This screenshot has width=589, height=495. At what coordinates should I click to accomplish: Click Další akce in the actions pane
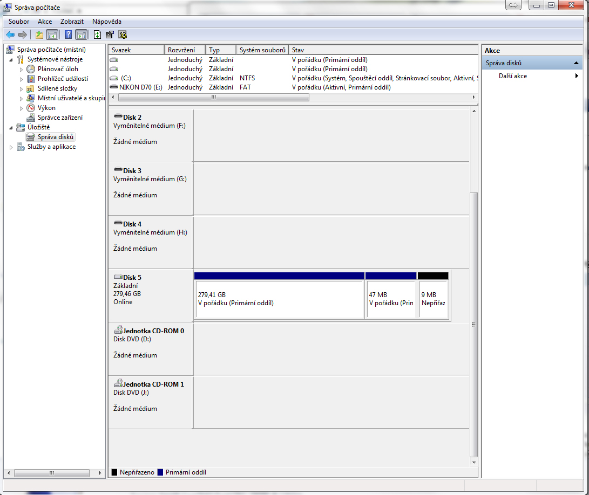pyautogui.click(x=513, y=76)
